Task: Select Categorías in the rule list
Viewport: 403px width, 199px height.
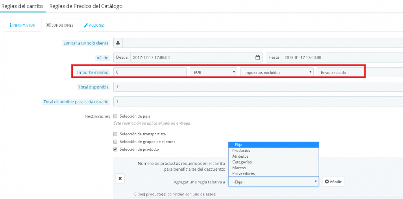Action: click(242, 162)
